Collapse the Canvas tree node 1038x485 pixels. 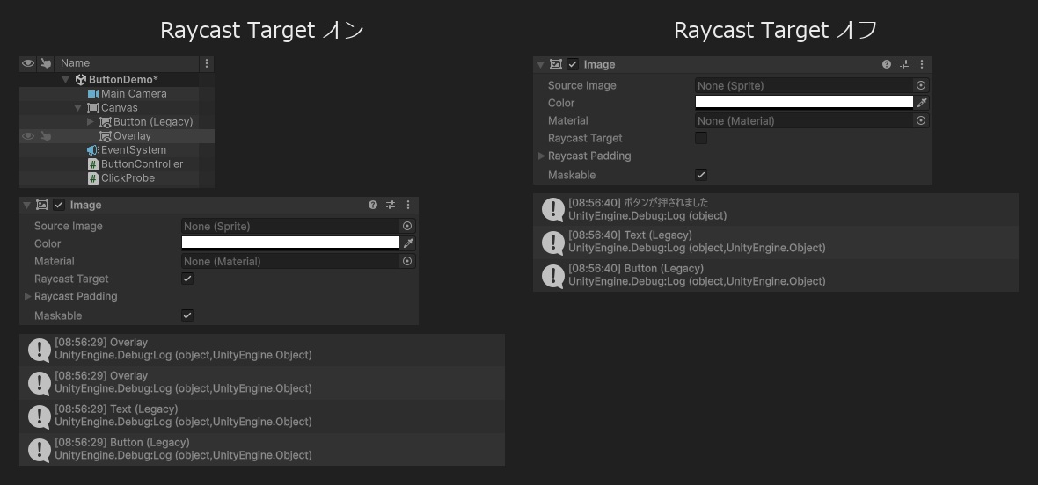tap(78, 108)
